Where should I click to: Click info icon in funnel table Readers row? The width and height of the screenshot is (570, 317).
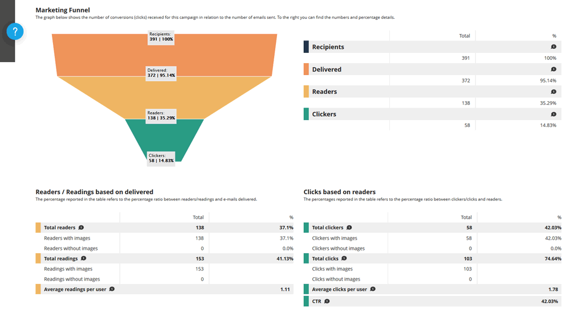coord(553,92)
